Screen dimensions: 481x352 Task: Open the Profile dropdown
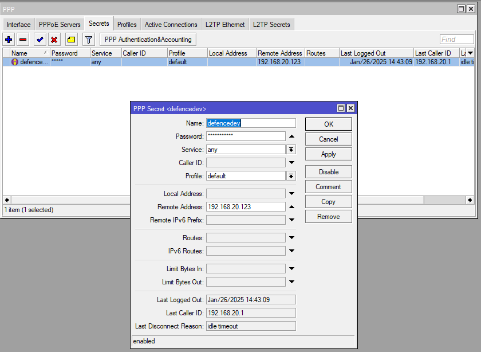[291, 176]
